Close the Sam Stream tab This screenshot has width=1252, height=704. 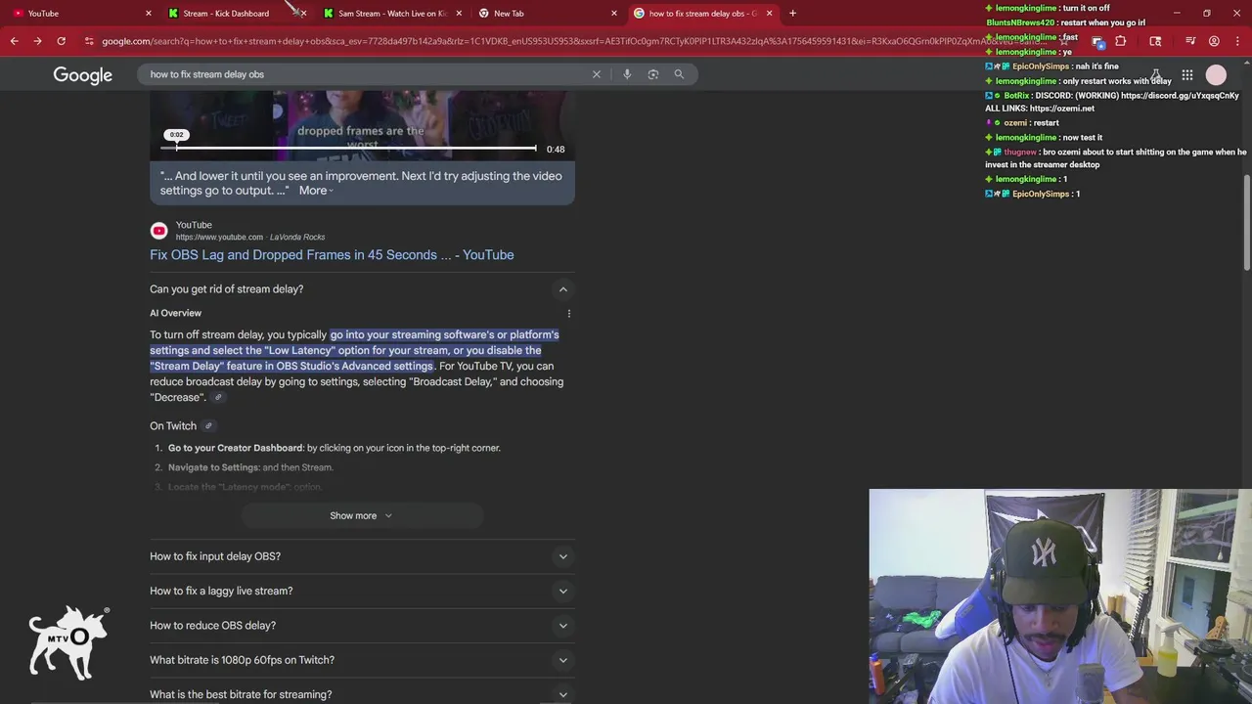(459, 14)
